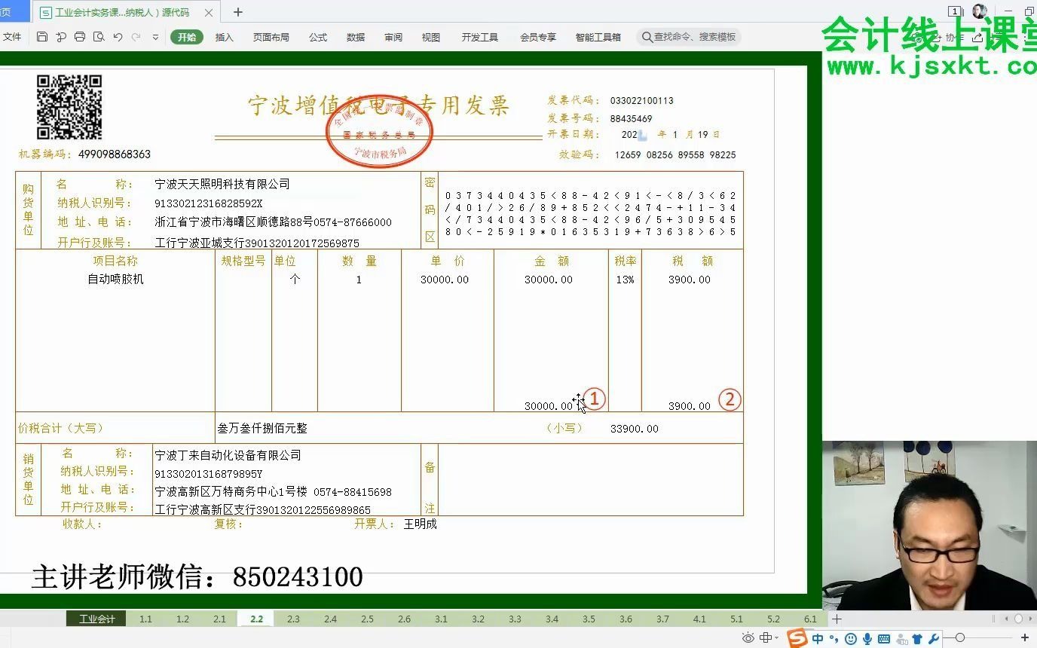Viewport: 1037px width, 648px height.
Task: Open the 智能工具箱 ribbon tab
Action: [x=598, y=37]
